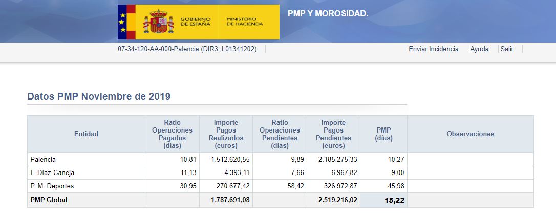The image size is (556, 218).
Task: Click the PMP (días) column header
Action: click(383, 134)
